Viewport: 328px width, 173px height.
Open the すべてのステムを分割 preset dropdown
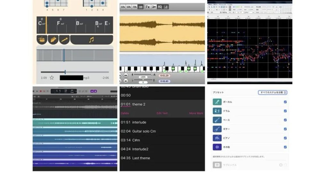click(x=272, y=93)
